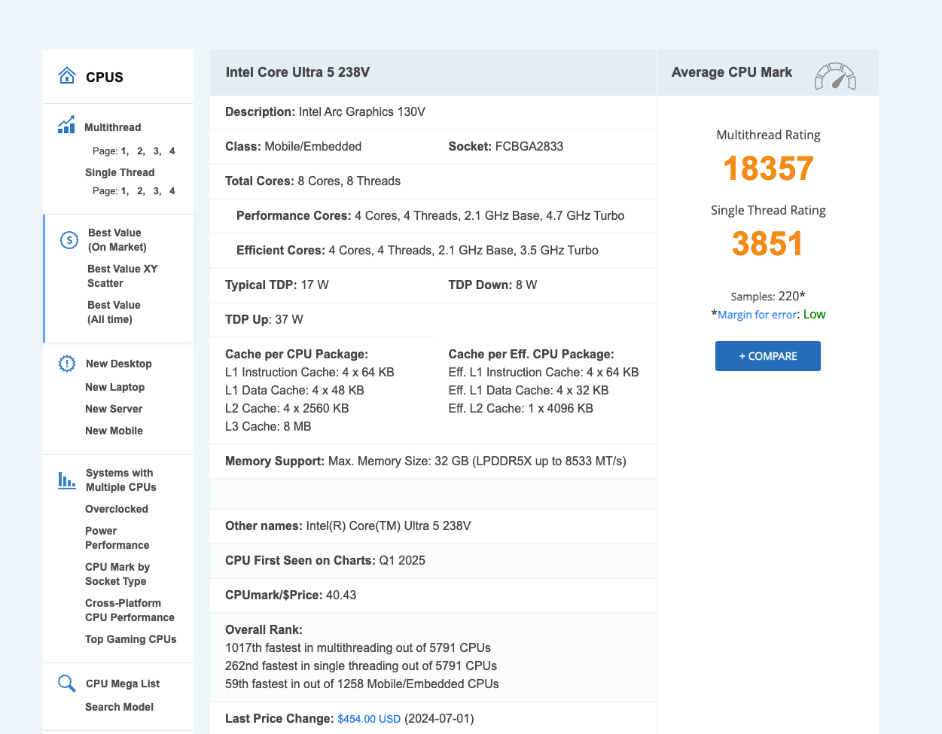Go to Multithread page 4
This screenshot has width=942, height=734.
(x=172, y=151)
